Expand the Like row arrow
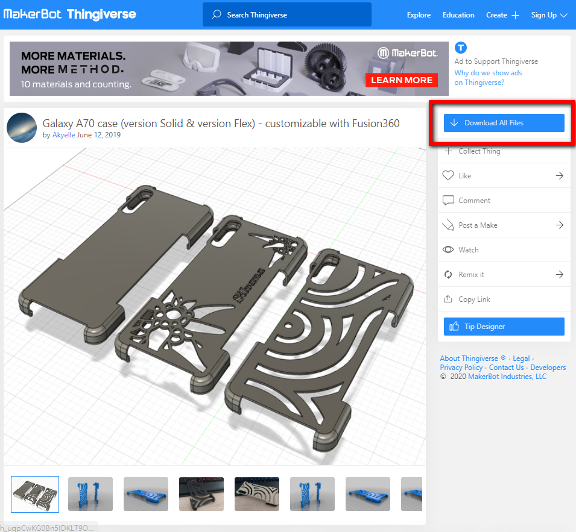This screenshot has height=532, width=576. [x=560, y=176]
